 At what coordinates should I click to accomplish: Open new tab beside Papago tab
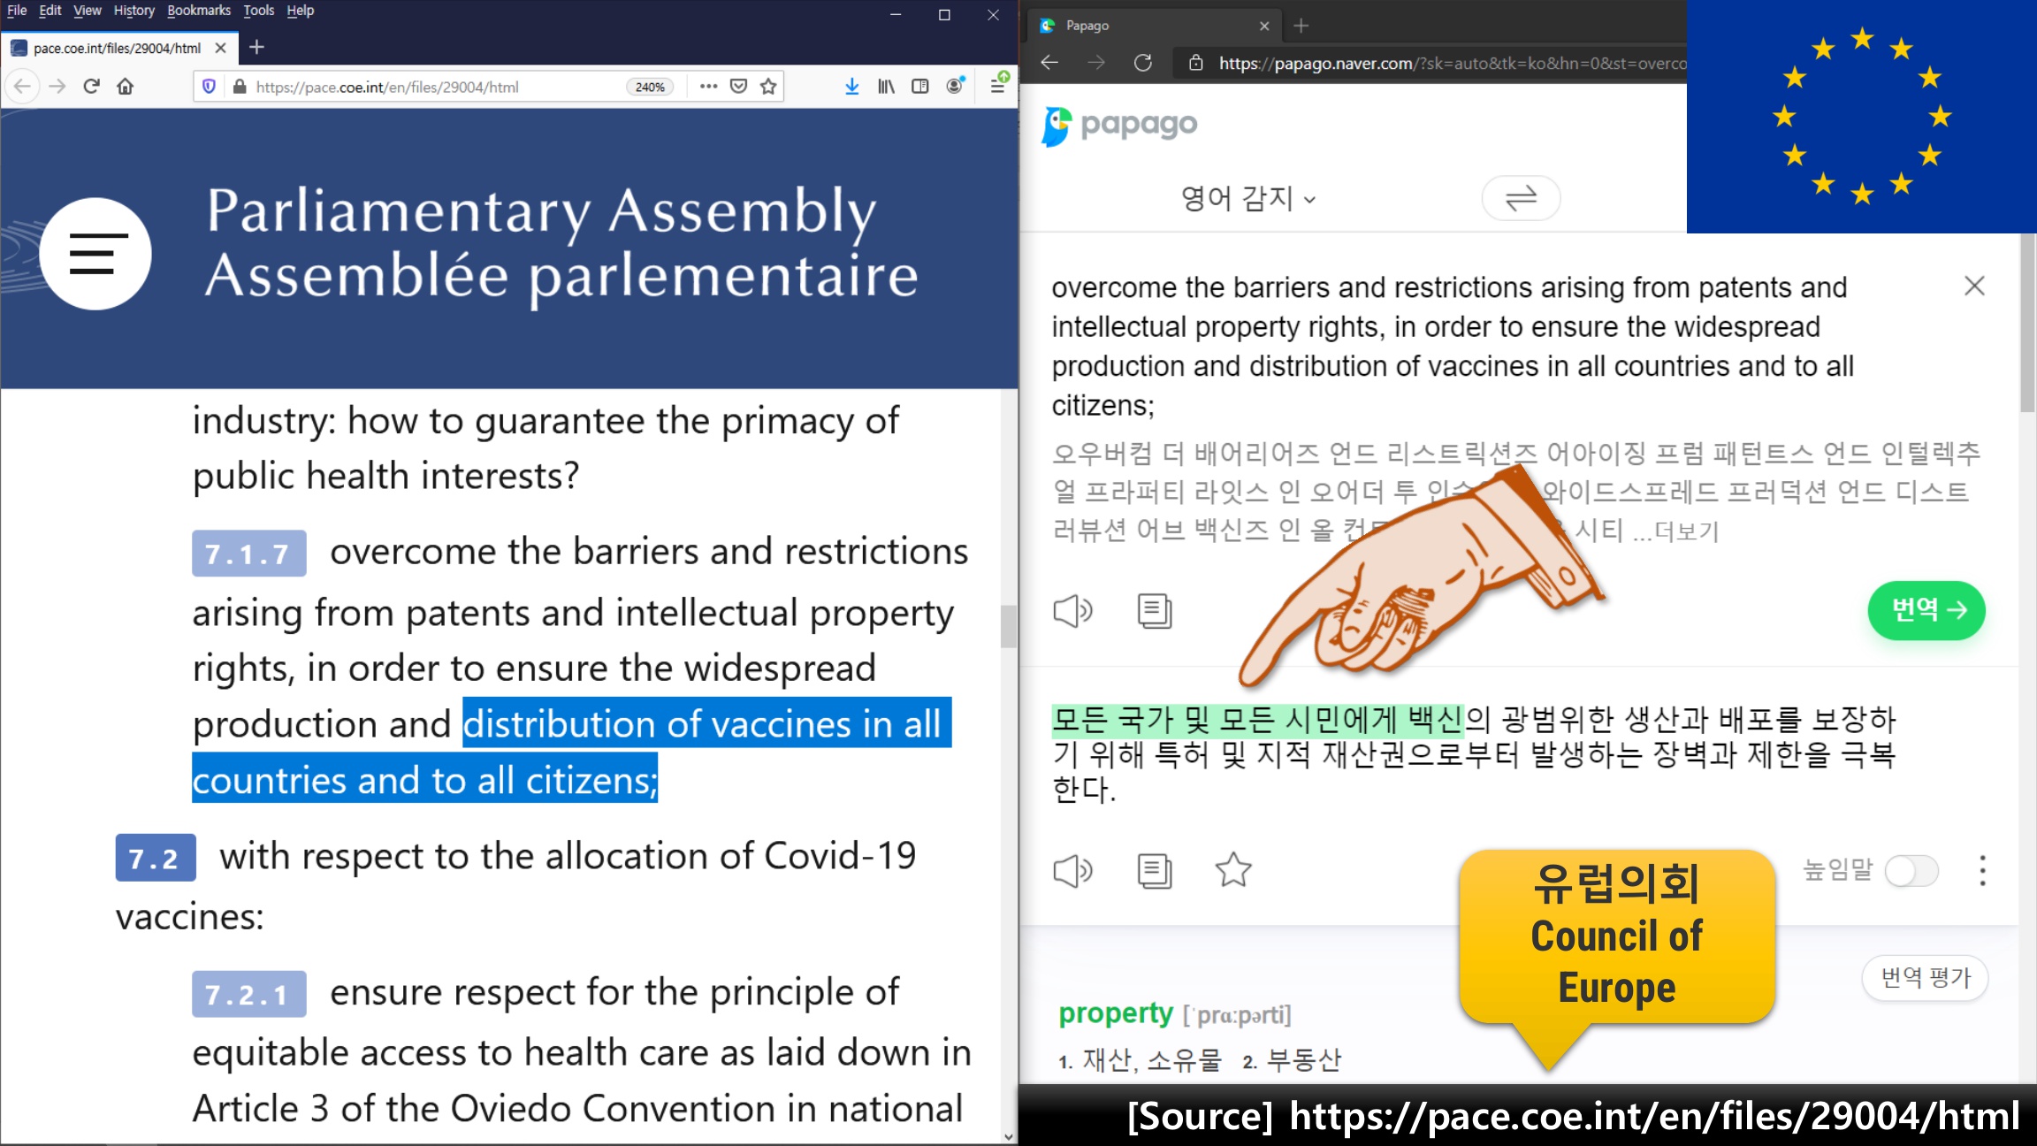coord(1301,26)
